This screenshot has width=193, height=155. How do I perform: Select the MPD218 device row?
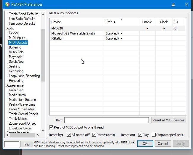(118, 28)
